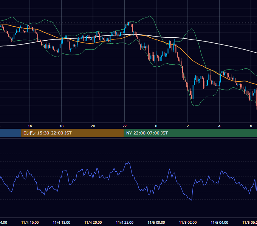Click the 11/4 18:00 timestamp on oscillator axis
The image size is (257, 226).
pyautogui.click(x=62, y=223)
